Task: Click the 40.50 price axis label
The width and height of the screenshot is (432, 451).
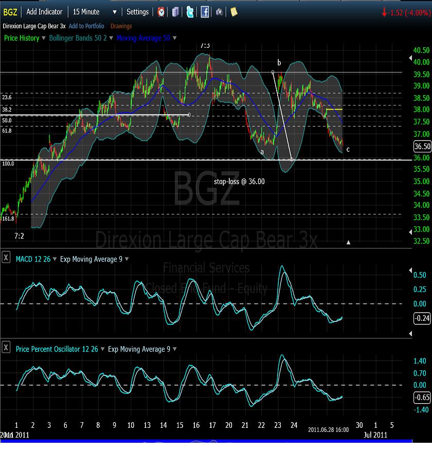Action: coord(421,50)
